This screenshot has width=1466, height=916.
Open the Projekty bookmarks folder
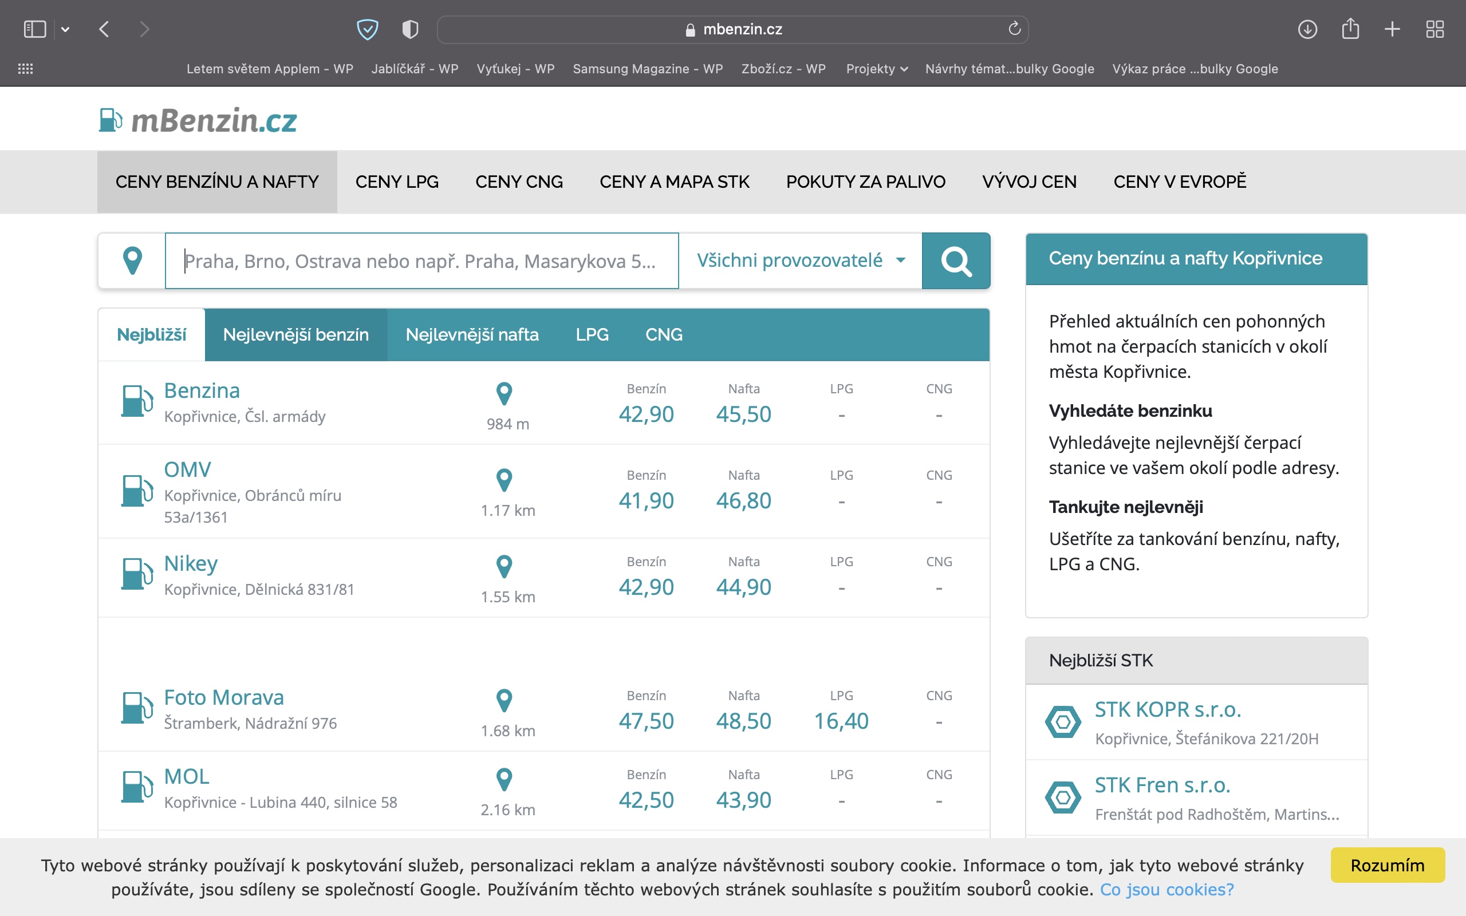pos(876,69)
